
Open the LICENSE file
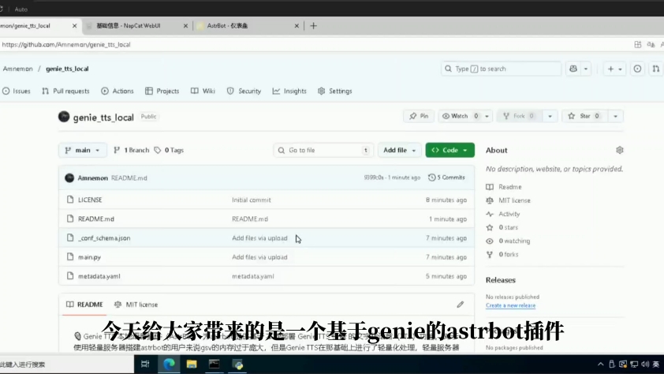(90, 200)
